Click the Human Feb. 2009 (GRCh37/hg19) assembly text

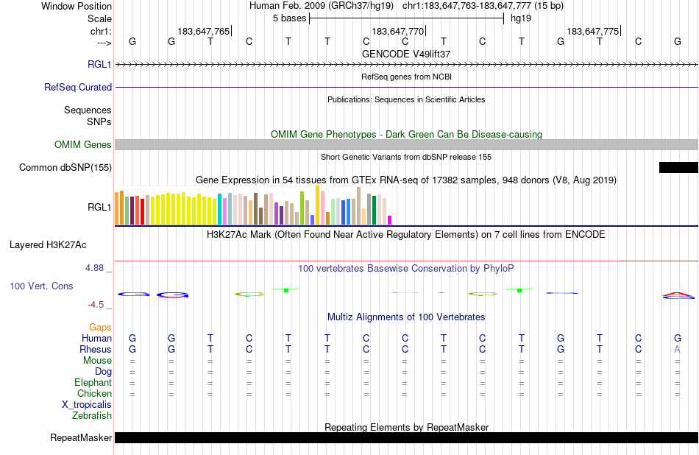pyautogui.click(x=322, y=6)
